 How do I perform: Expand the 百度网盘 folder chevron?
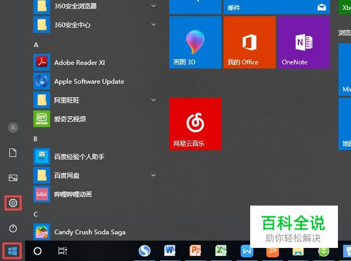(154, 175)
